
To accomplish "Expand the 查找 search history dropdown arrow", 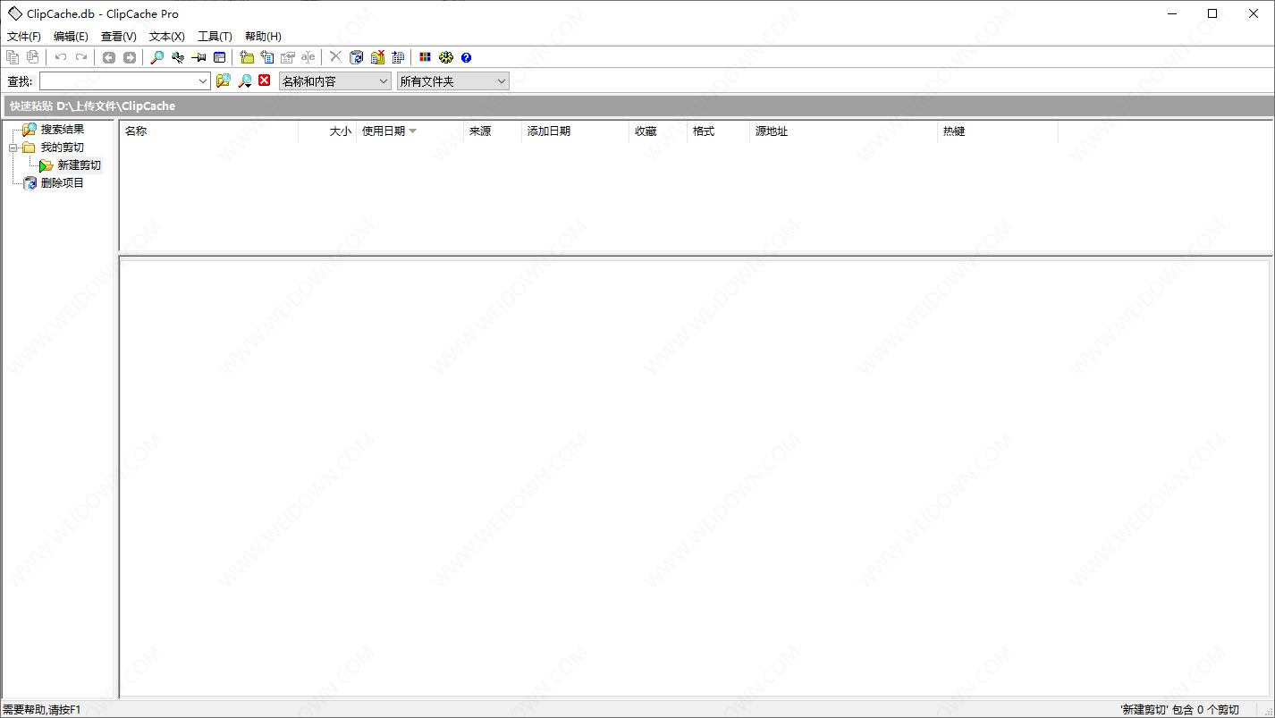I will pyautogui.click(x=203, y=81).
